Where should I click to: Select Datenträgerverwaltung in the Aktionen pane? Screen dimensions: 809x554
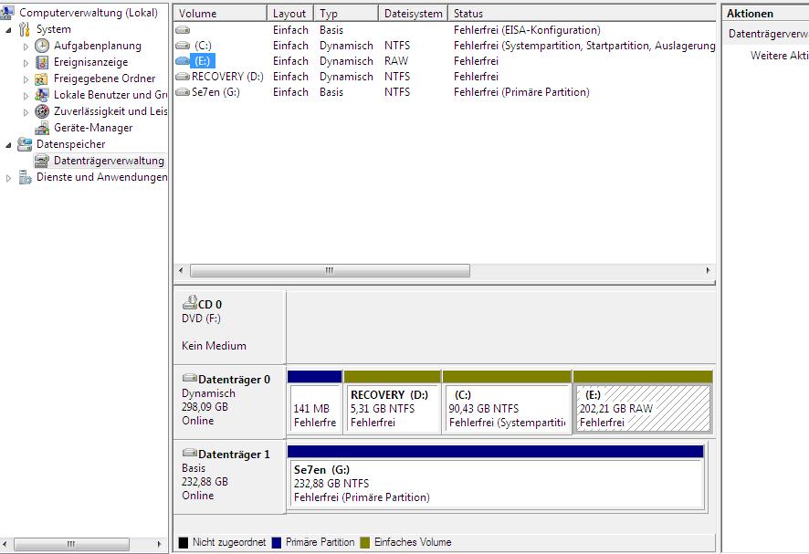point(768,34)
